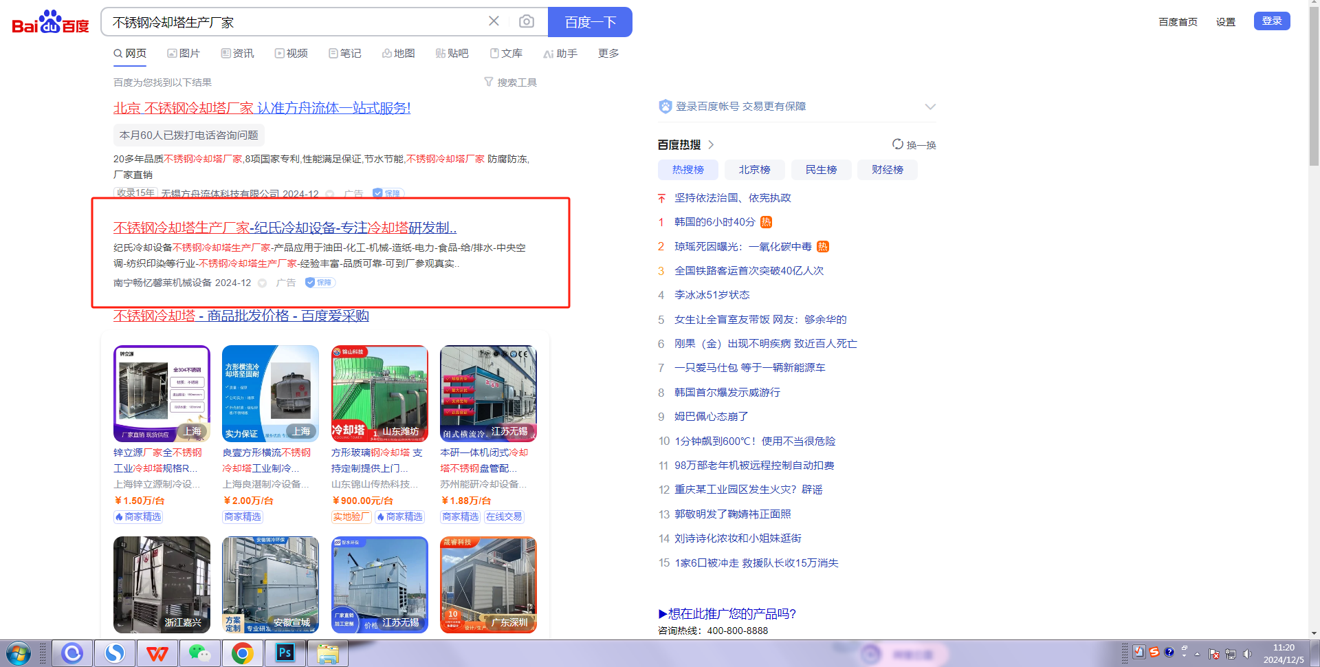The width and height of the screenshot is (1320, 667).
Task: Open Photoshop from the taskbar
Action: click(x=285, y=653)
